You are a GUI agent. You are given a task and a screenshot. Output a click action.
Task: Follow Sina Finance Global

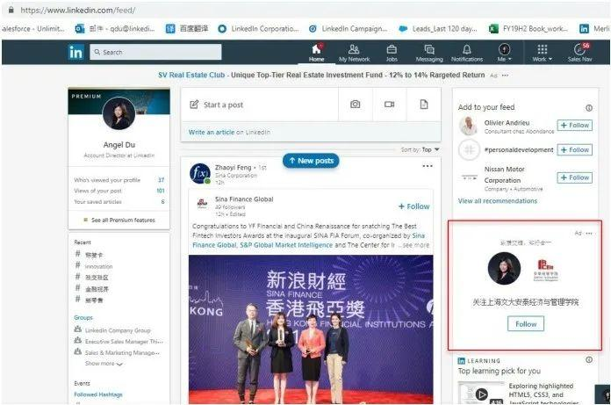click(413, 206)
